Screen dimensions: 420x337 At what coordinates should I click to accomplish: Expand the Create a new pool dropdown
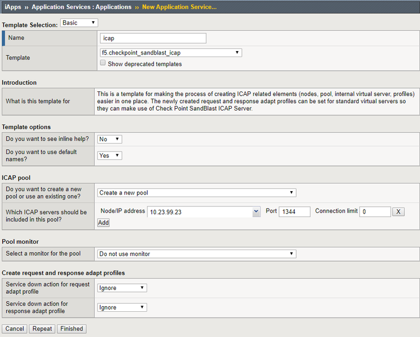coord(197,193)
